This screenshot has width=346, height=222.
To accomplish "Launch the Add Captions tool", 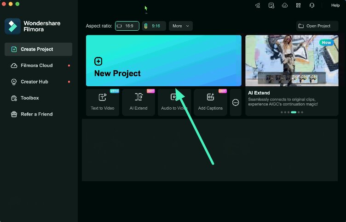I will click(210, 103).
